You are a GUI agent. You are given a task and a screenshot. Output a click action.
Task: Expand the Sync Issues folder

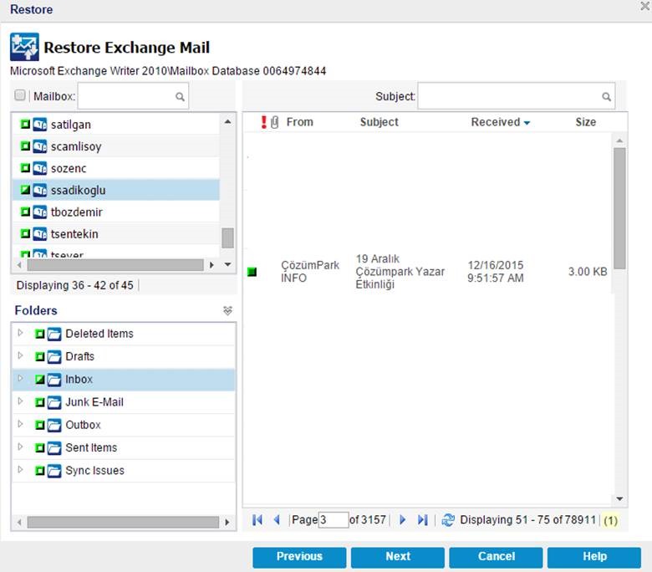tap(20, 470)
